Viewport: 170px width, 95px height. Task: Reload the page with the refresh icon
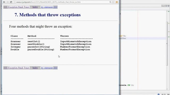pyautogui.click(x=11, y=2)
